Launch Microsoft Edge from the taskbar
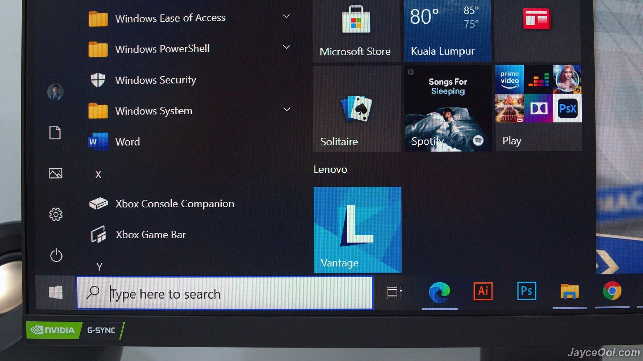The width and height of the screenshot is (643, 361). point(440,292)
